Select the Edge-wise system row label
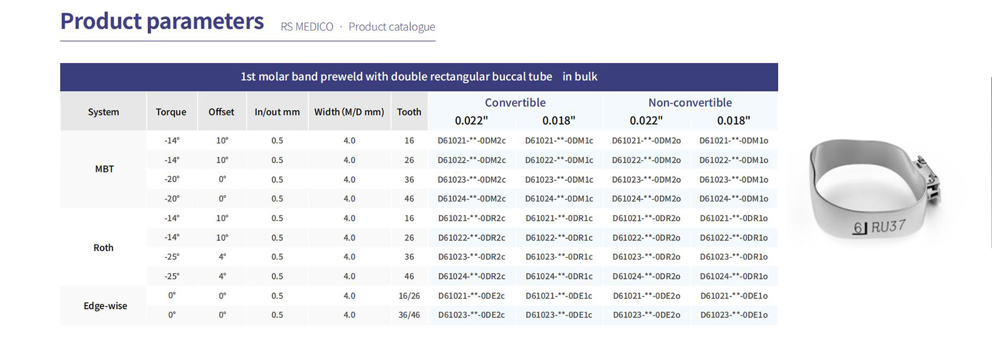 (x=105, y=305)
